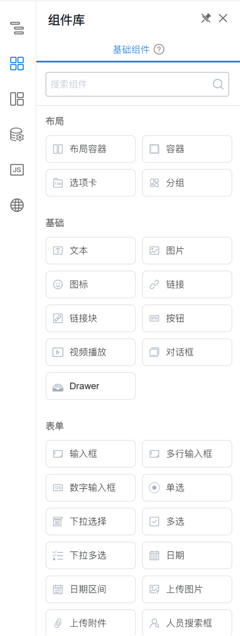Toggle the pin panel icon
240x636 pixels.
pyautogui.click(x=206, y=18)
